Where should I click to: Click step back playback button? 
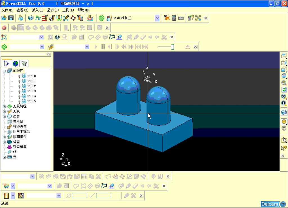[110, 47]
